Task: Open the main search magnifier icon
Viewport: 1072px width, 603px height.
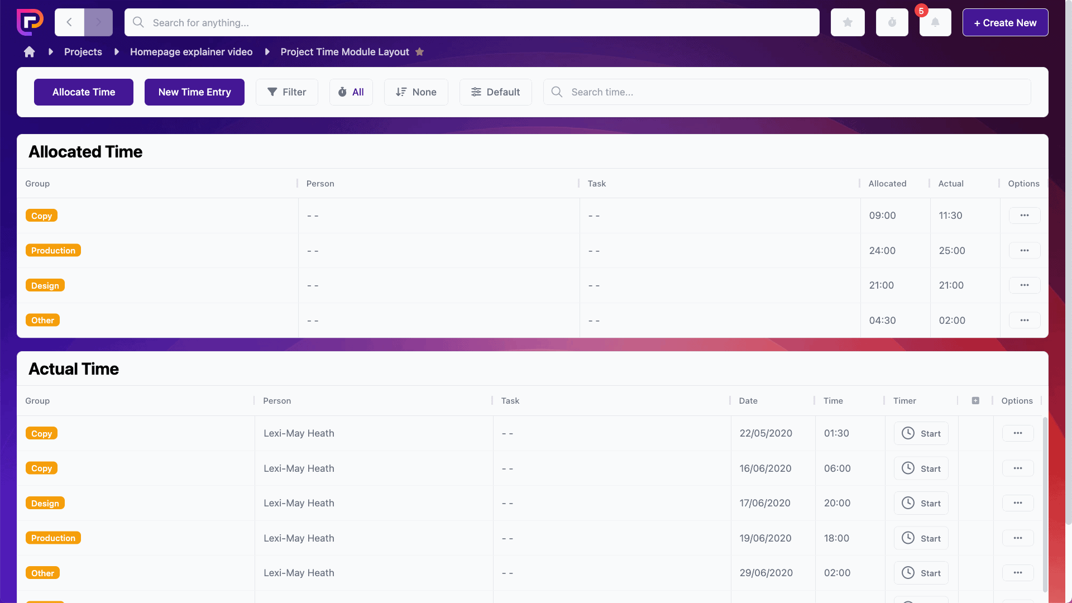Action: coord(138,22)
